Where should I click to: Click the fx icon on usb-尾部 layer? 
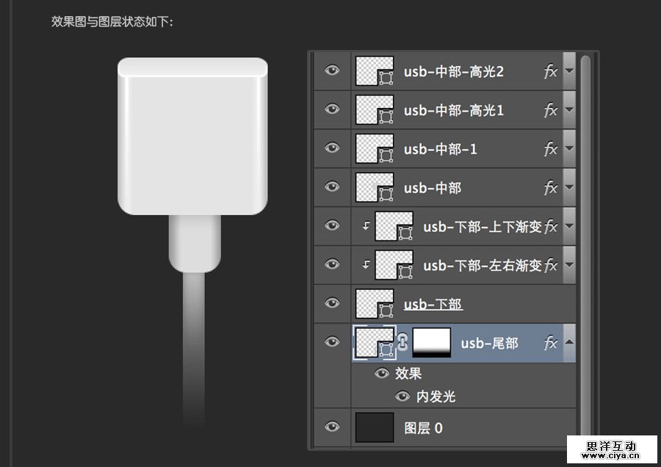551,343
